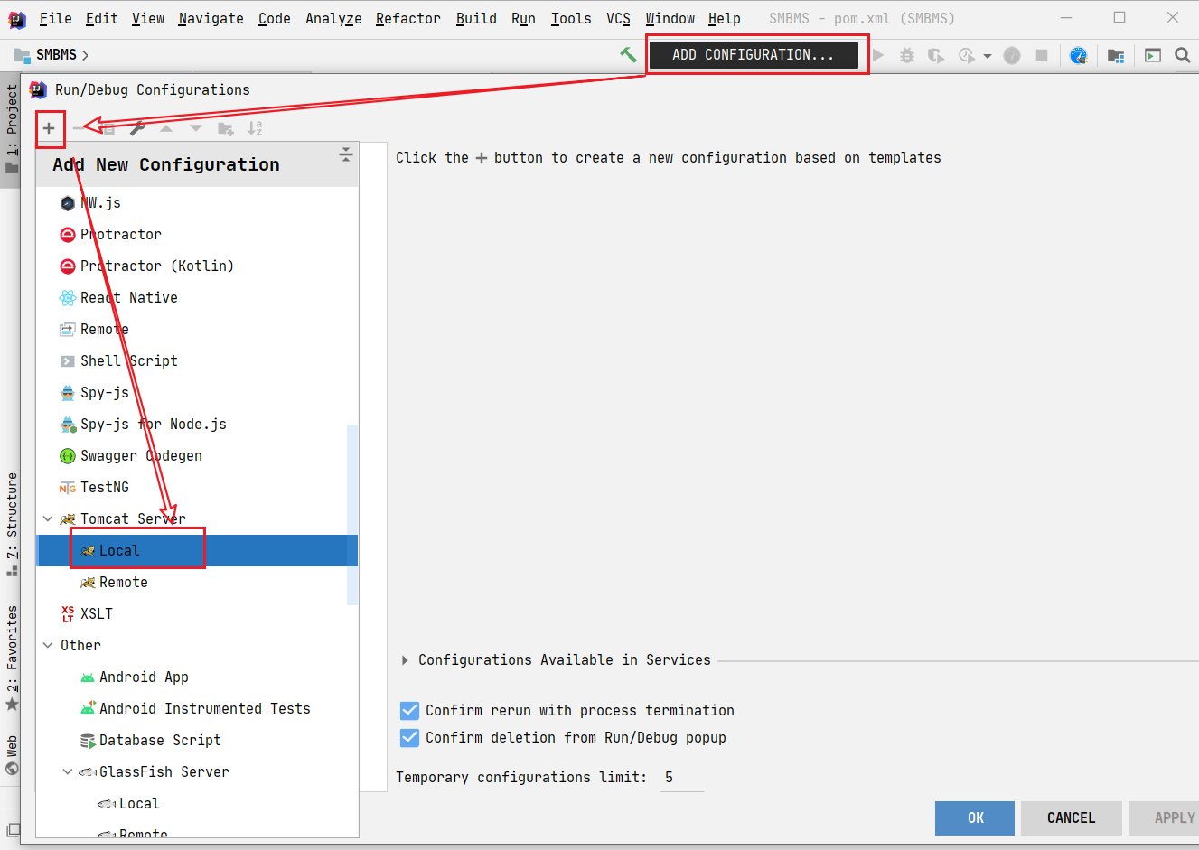Click the minus Remove Configuration icon
The image size is (1199, 850).
(x=79, y=128)
